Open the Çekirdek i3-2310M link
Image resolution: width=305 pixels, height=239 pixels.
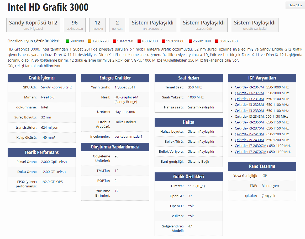pyautogui.click(x=249, y=99)
